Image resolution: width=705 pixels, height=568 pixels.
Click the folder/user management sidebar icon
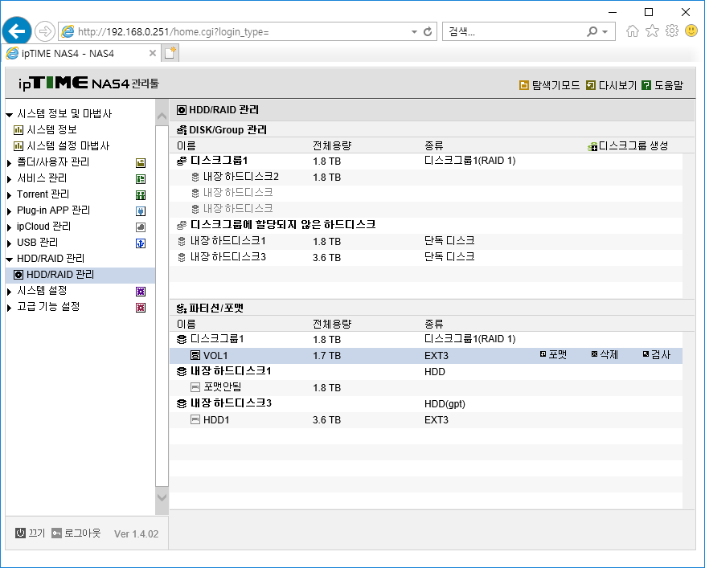(141, 162)
